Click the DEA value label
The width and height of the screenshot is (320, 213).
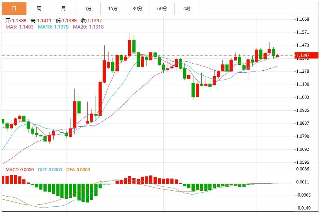pos(78,170)
